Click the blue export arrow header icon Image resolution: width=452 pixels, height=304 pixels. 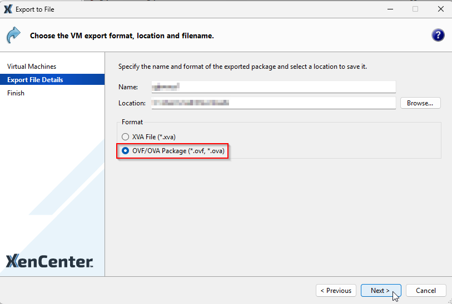(13, 36)
